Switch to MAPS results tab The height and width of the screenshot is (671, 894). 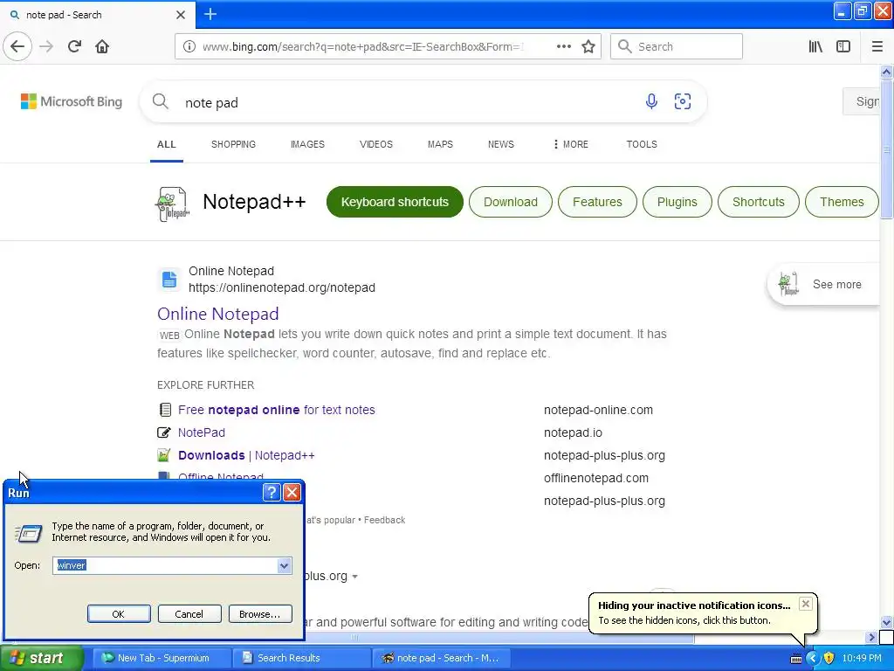[x=440, y=144]
